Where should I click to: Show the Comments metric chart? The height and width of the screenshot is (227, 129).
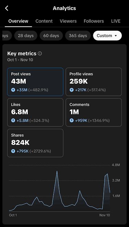click(94, 112)
